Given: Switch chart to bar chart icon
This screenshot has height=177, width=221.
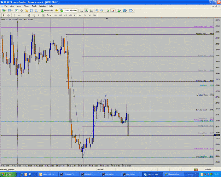Looking at the screenshot, I should tap(81, 11).
